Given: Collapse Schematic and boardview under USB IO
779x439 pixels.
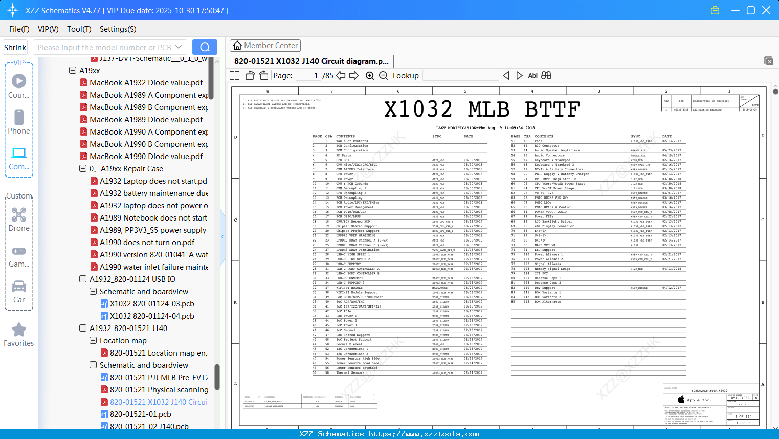Looking at the screenshot, I should [x=93, y=291].
